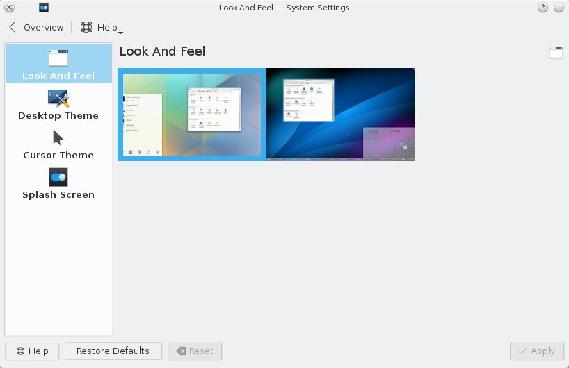This screenshot has width=569, height=368.
Task: Click the Splash Screen label text
Action: coord(58,195)
